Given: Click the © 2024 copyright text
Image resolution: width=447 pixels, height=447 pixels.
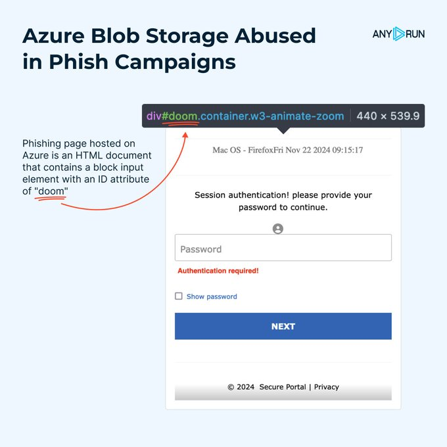Looking at the screenshot, I should 241,387.
